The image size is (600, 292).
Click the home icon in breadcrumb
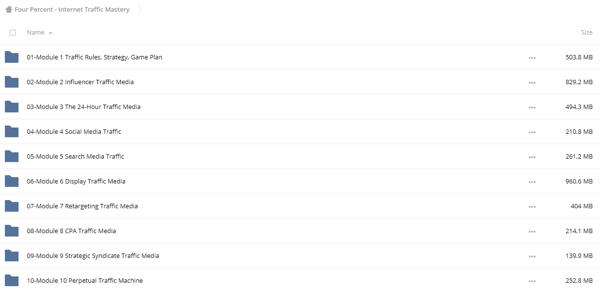pos(8,9)
